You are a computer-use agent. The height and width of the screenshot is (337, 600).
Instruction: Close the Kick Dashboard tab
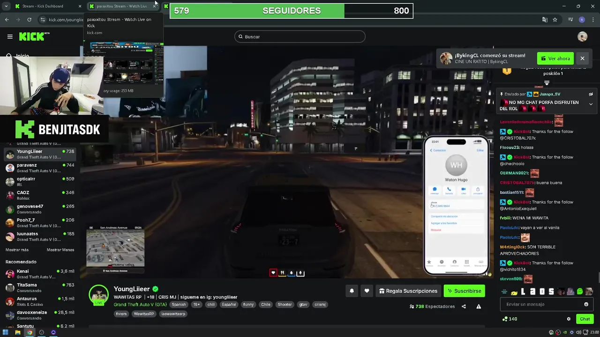pyautogui.click(x=80, y=6)
